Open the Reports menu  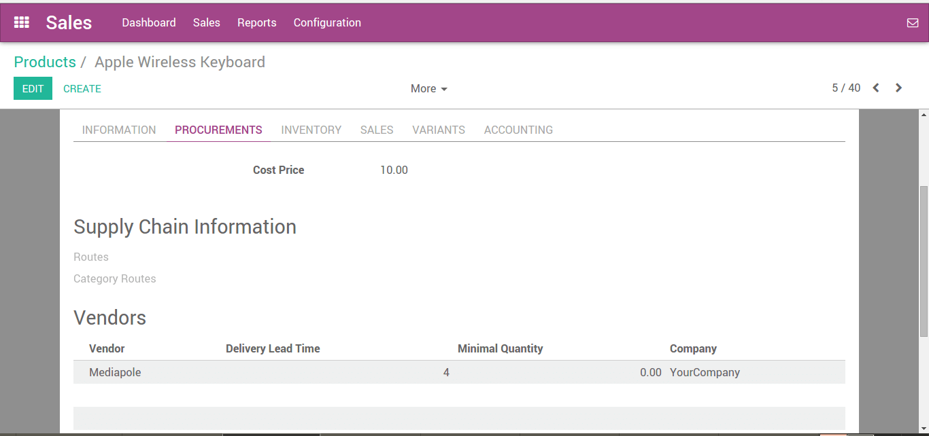tap(256, 22)
